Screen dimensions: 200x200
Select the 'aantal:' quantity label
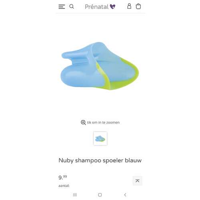pyautogui.click(x=64, y=186)
